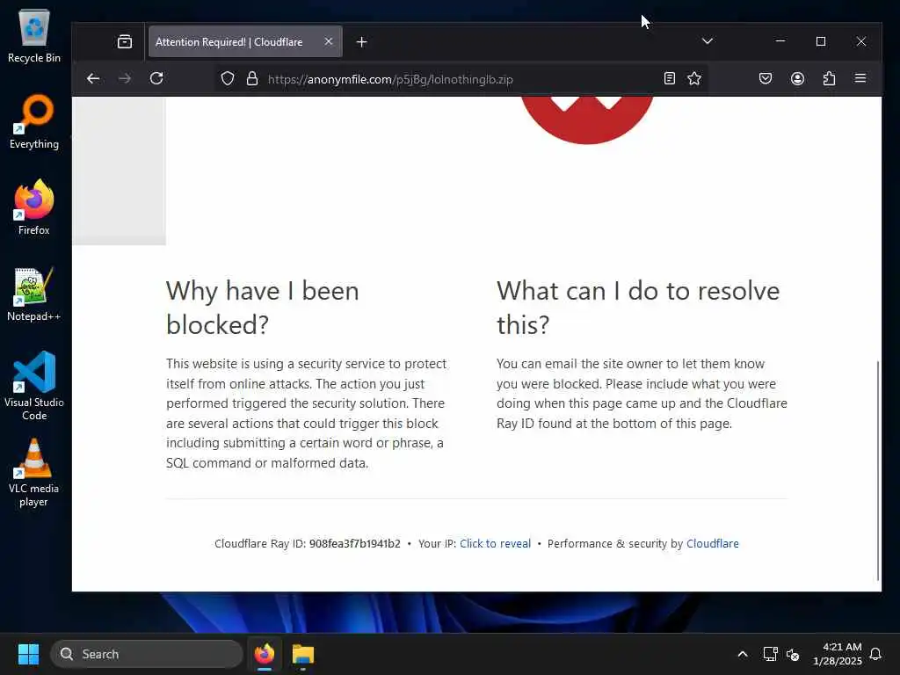
Task: Select the Attention Required | Cloudflare tab
Action: pyautogui.click(x=245, y=41)
